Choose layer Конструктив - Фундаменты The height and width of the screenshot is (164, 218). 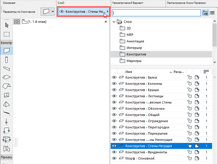point(161,152)
